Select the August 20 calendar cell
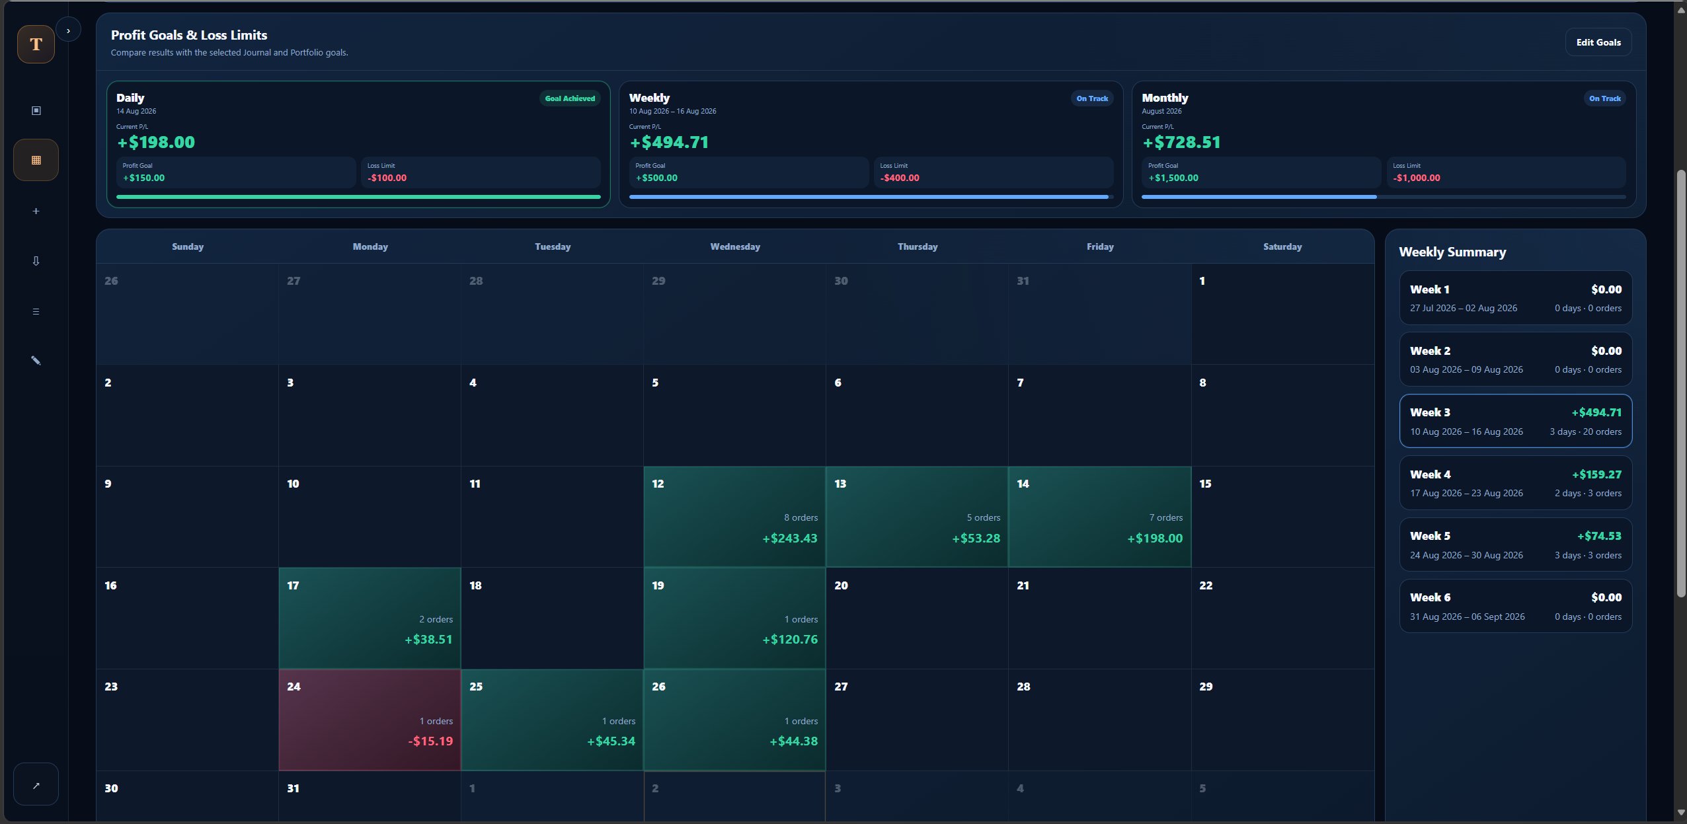This screenshot has height=824, width=1687. pyautogui.click(x=917, y=618)
